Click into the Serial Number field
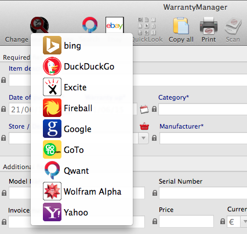This screenshot has height=234, width=247. (x=203, y=193)
